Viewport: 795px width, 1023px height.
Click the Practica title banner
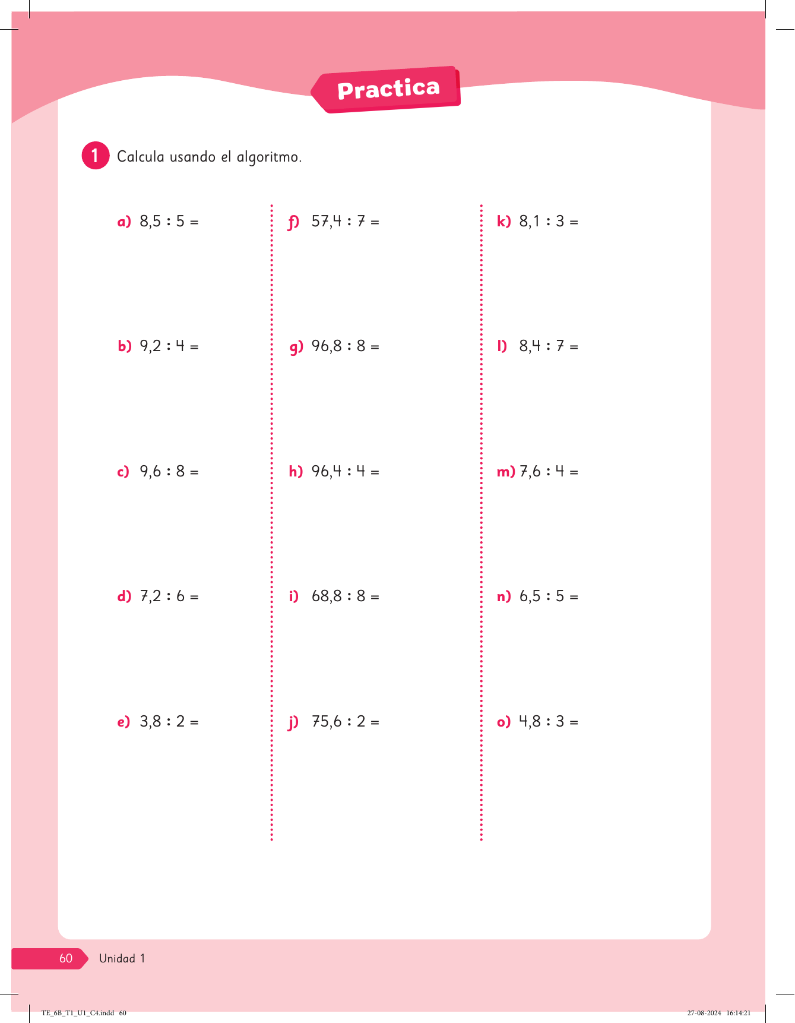coord(388,89)
